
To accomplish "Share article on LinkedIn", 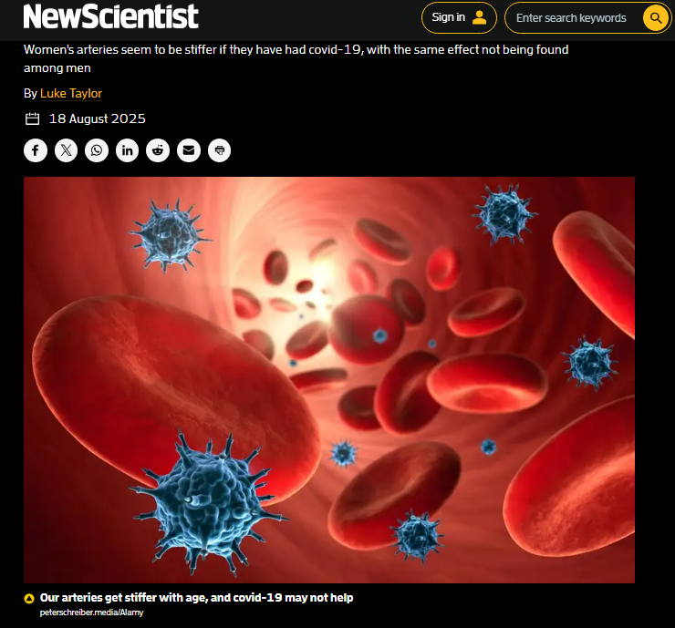I will click(127, 150).
